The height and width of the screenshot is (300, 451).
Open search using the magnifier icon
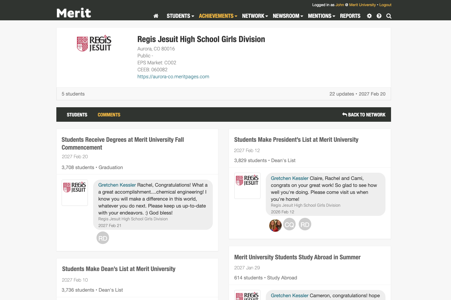pos(389,16)
